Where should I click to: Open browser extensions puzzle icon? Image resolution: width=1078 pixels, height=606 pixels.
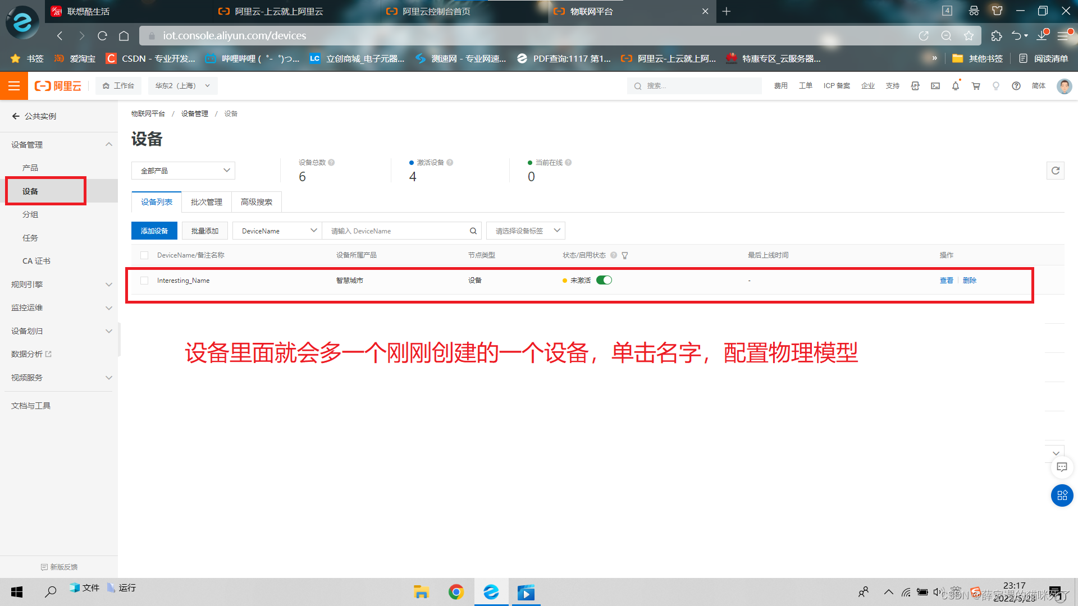997,36
